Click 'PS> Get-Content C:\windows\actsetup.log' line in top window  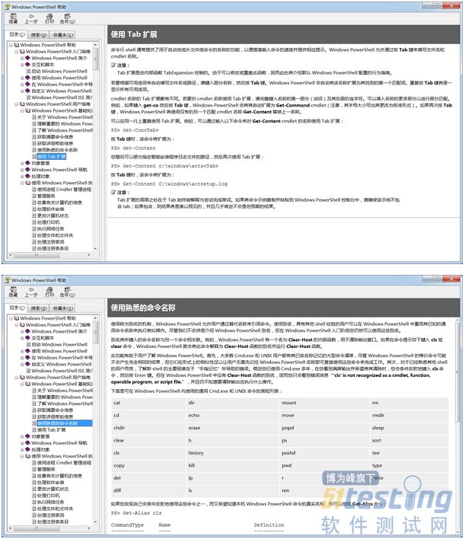[x=169, y=184]
